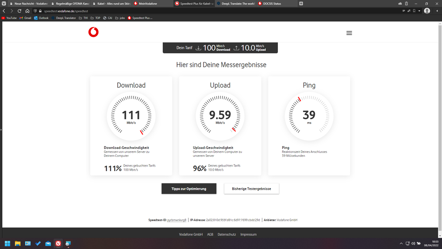The height and width of the screenshot is (249, 442).
Task: Open the Speedtest Plus bookmark
Action: click(x=140, y=18)
